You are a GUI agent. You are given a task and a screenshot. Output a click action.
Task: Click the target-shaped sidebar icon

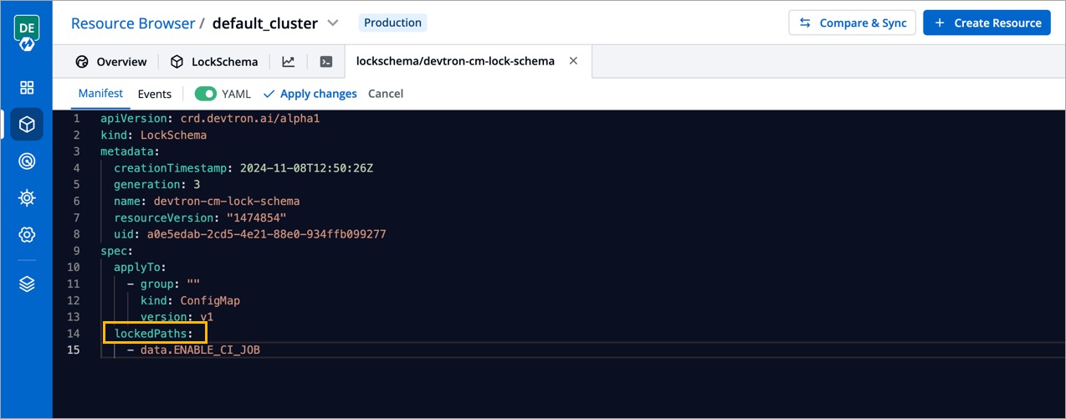pyautogui.click(x=27, y=161)
